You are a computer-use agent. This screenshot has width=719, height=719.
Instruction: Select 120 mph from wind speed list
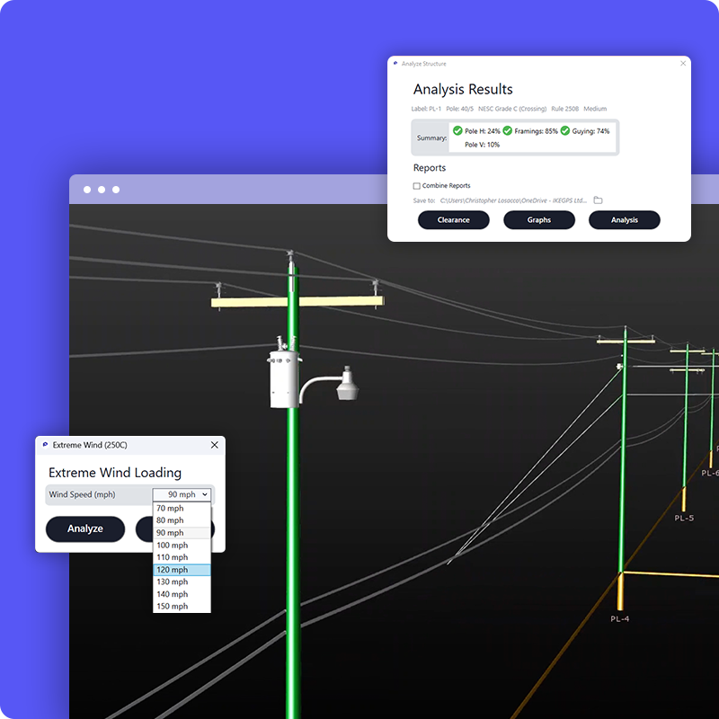[x=182, y=570]
